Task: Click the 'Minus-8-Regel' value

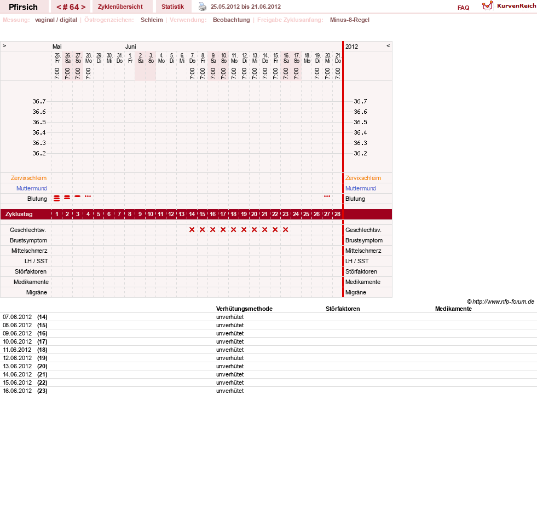Action: tap(350, 20)
